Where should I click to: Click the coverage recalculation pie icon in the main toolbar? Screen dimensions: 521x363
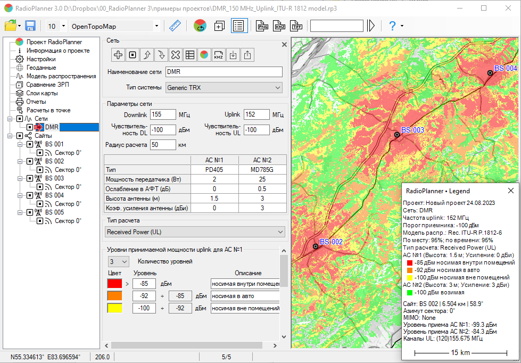[x=200, y=26]
